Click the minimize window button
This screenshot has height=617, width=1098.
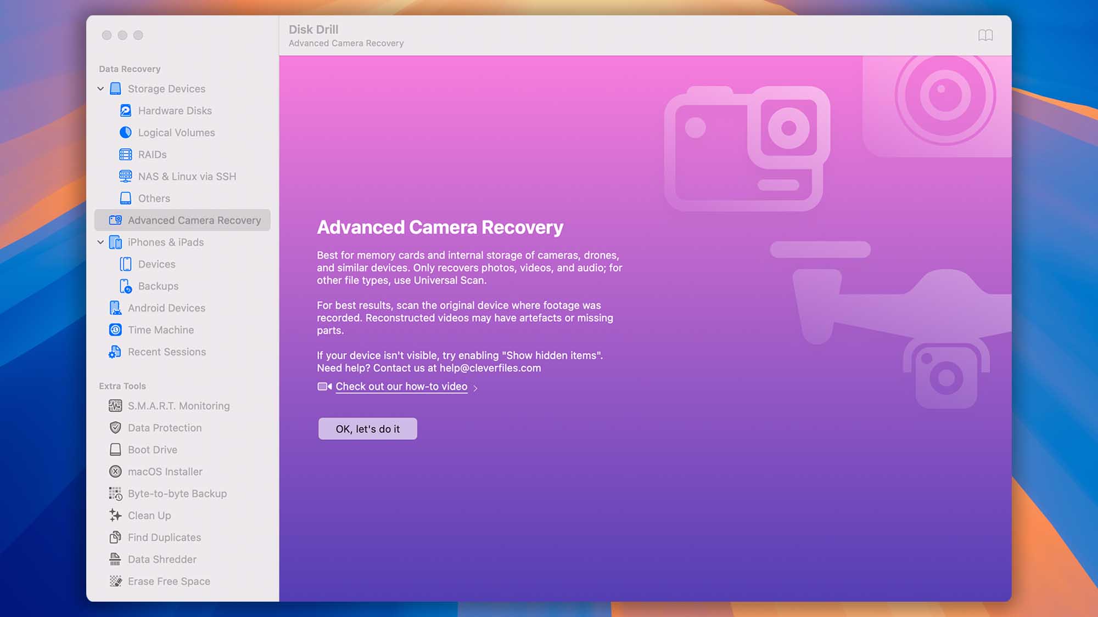tap(122, 35)
